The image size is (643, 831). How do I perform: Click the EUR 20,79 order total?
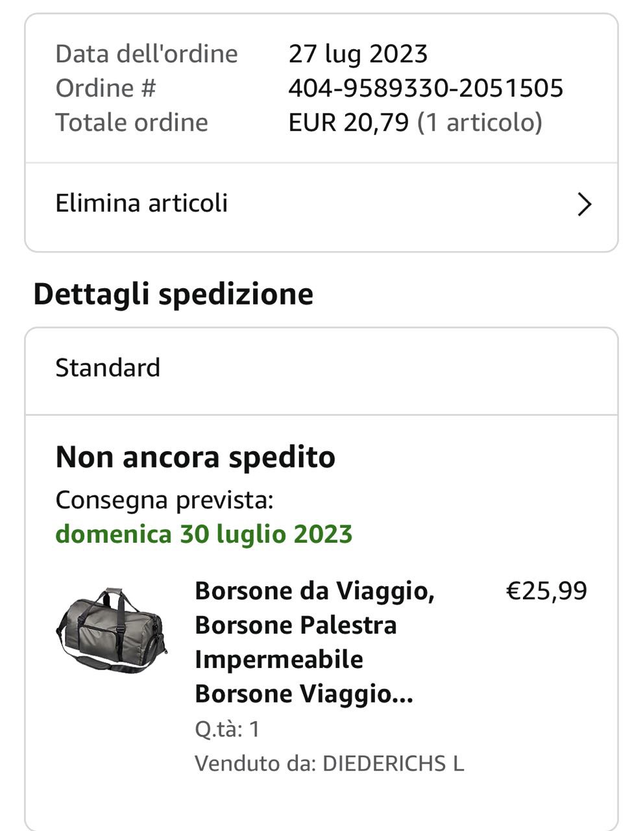coord(348,123)
